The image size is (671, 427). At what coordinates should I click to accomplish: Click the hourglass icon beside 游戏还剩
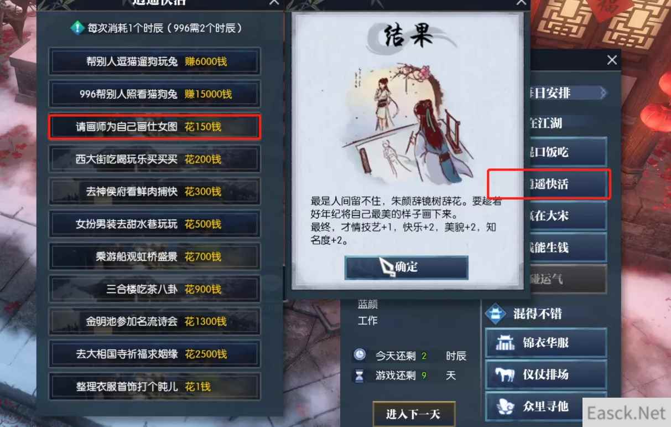[360, 375]
